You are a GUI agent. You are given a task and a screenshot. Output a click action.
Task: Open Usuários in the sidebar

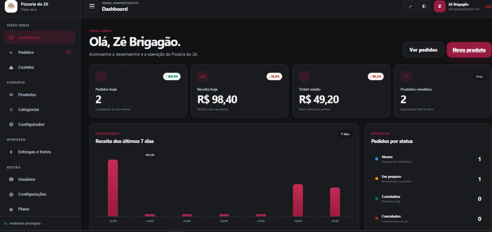pos(40,179)
